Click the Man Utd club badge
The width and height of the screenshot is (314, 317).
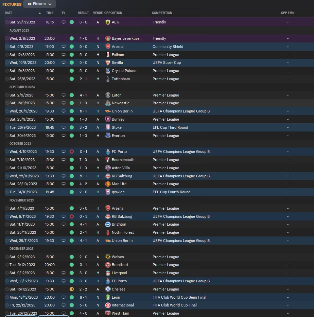pos(108,184)
